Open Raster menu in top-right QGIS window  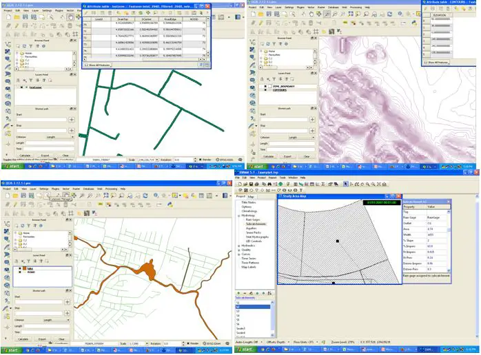coord(321,7)
